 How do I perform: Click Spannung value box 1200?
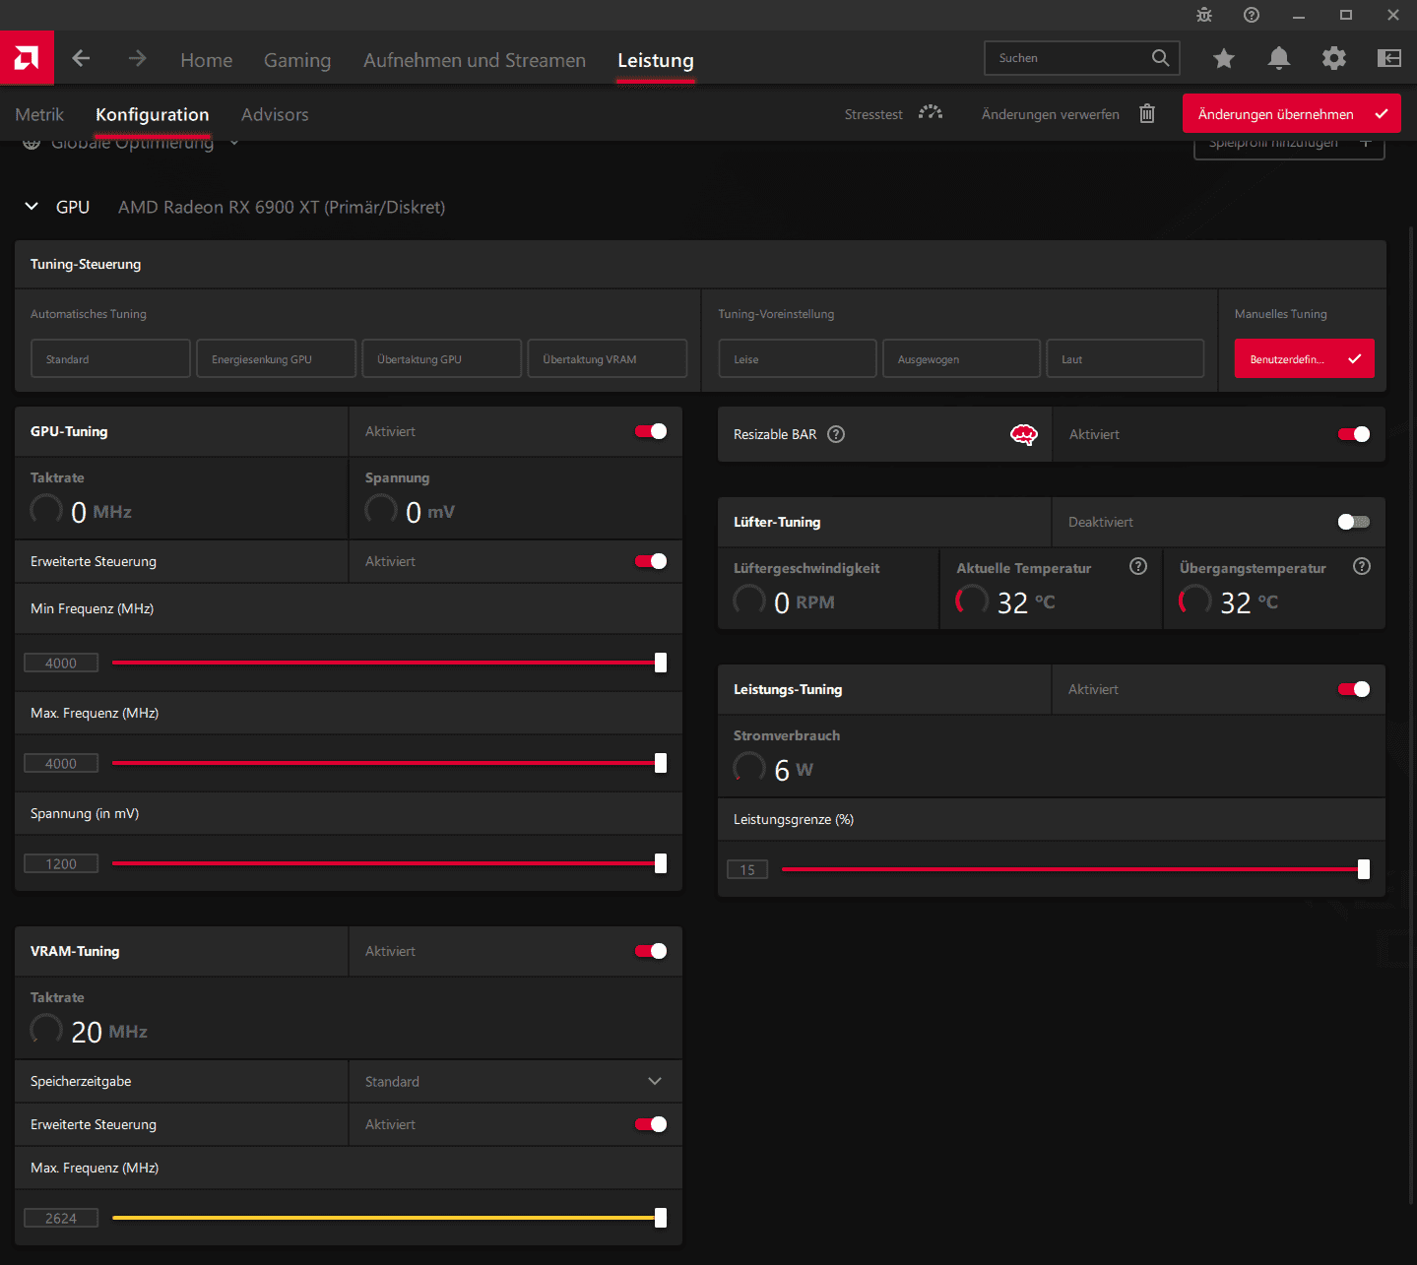61,863
